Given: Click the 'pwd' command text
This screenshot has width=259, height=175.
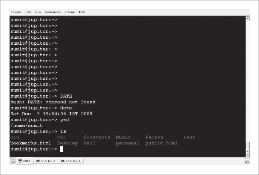Looking at the screenshot, I should point(64,120).
